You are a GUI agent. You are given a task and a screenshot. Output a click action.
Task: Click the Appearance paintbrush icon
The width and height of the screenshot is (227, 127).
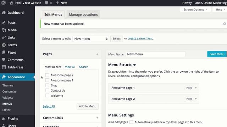point(4,77)
